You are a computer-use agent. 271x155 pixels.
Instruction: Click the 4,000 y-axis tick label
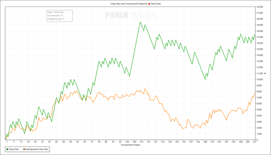pos(259,116)
